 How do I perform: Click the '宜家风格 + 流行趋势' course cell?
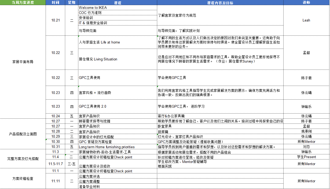pos(118,93)
